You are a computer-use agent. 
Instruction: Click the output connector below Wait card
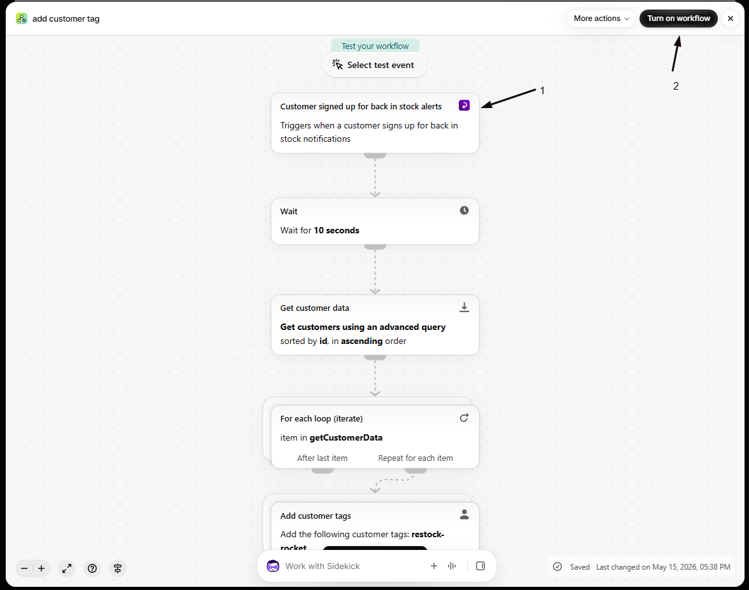click(375, 247)
